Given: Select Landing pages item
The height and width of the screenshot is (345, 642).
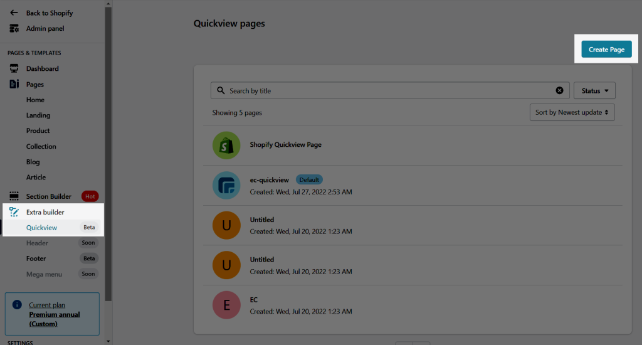Looking at the screenshot, I should [x=38, y=115].
